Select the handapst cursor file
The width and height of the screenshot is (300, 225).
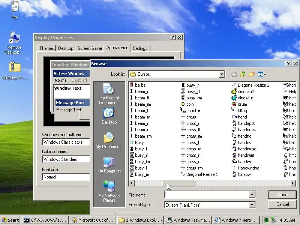pyautogui.click(x=243, y=123)
